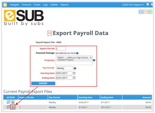155x113 pixels.
Task: Show help for Financial Package
Action: [x=77, y=53]
